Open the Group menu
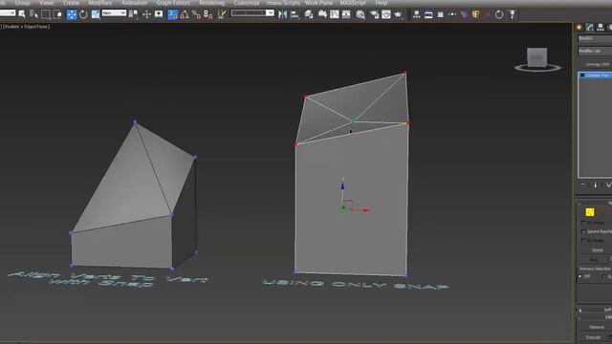The width and height of the screenshot is (612, 344). point(22,3)
